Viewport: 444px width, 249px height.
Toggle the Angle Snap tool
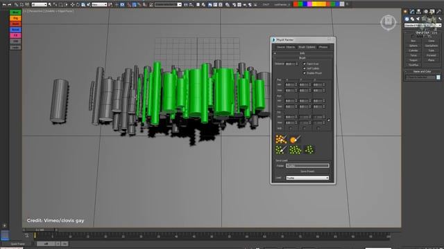pyautogui.click(x=134, y=5)
